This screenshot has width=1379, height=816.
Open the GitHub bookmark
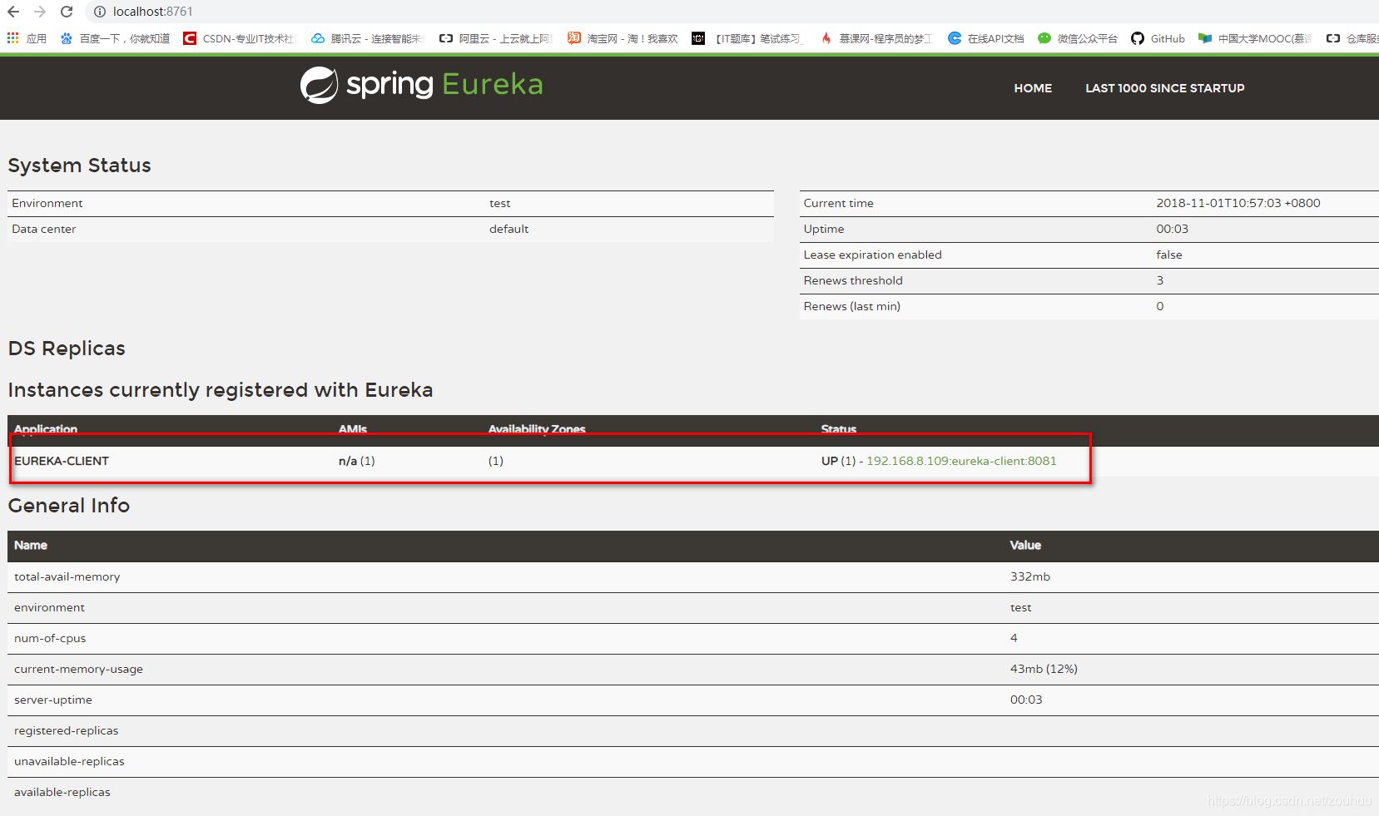click(1158, 38)
